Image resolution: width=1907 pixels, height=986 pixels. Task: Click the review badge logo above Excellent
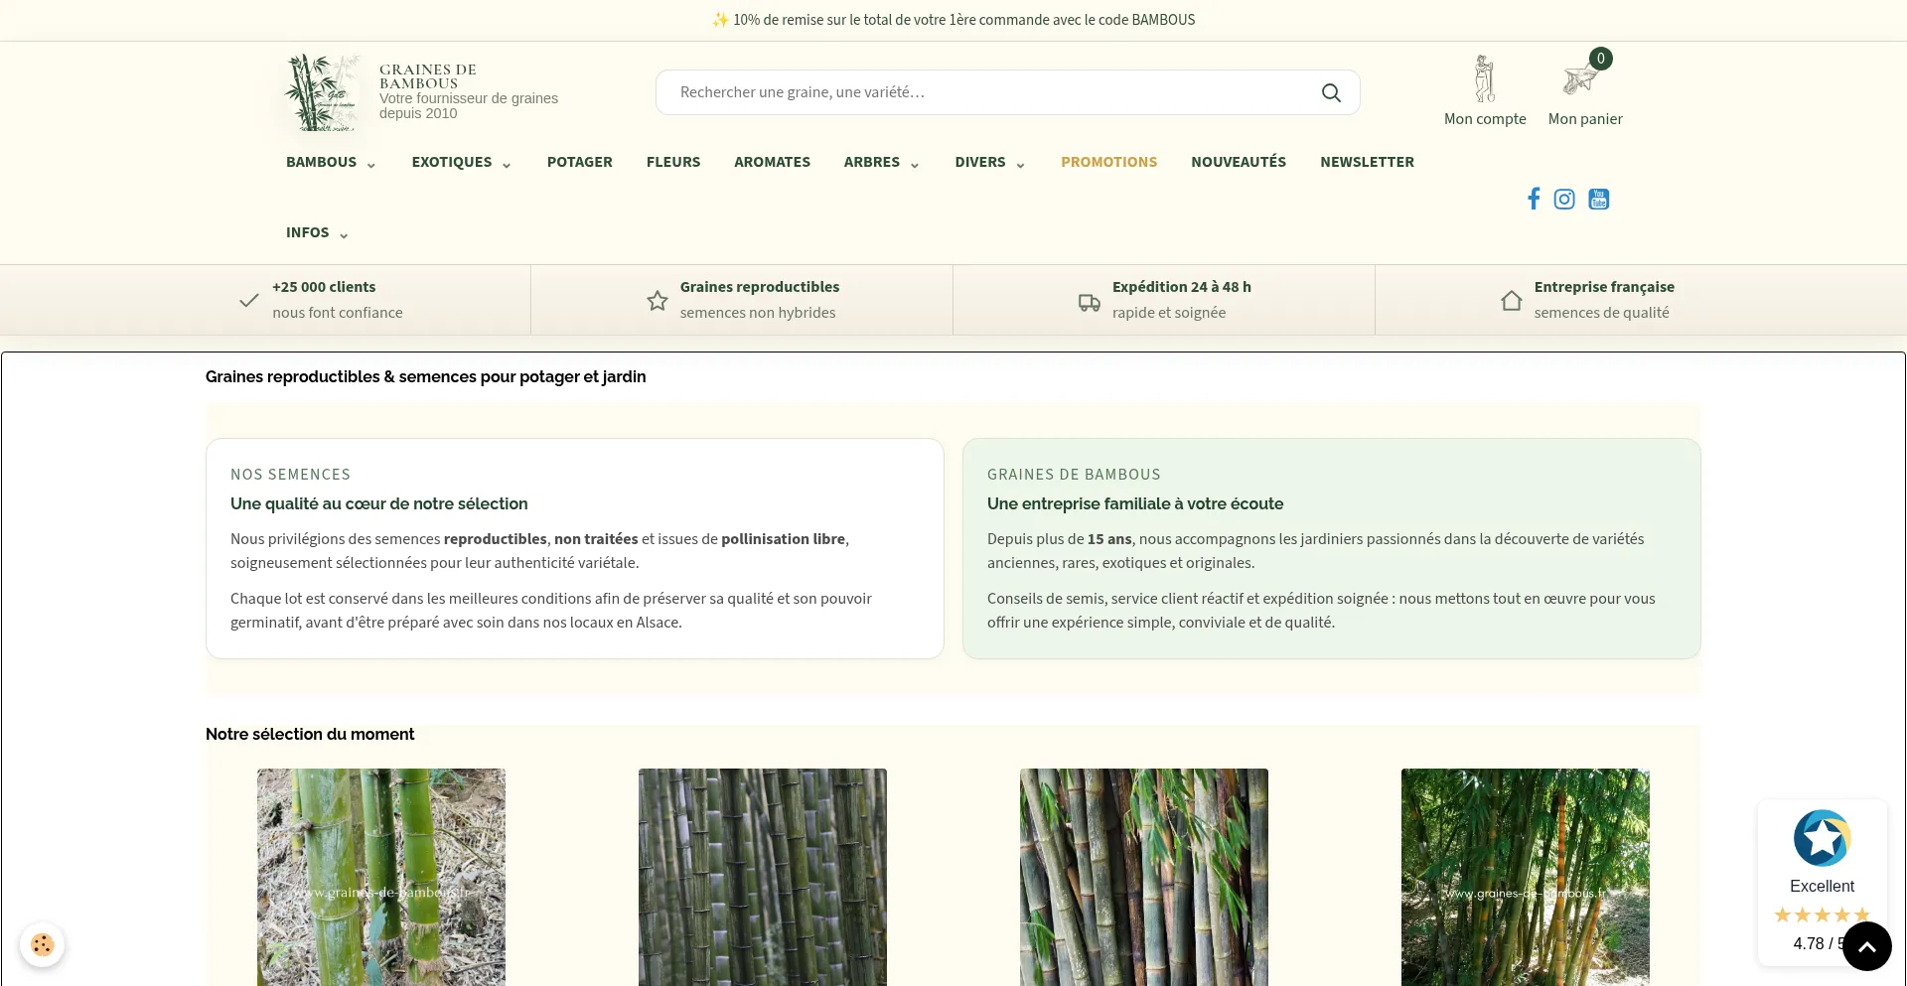click(1823, 838)
